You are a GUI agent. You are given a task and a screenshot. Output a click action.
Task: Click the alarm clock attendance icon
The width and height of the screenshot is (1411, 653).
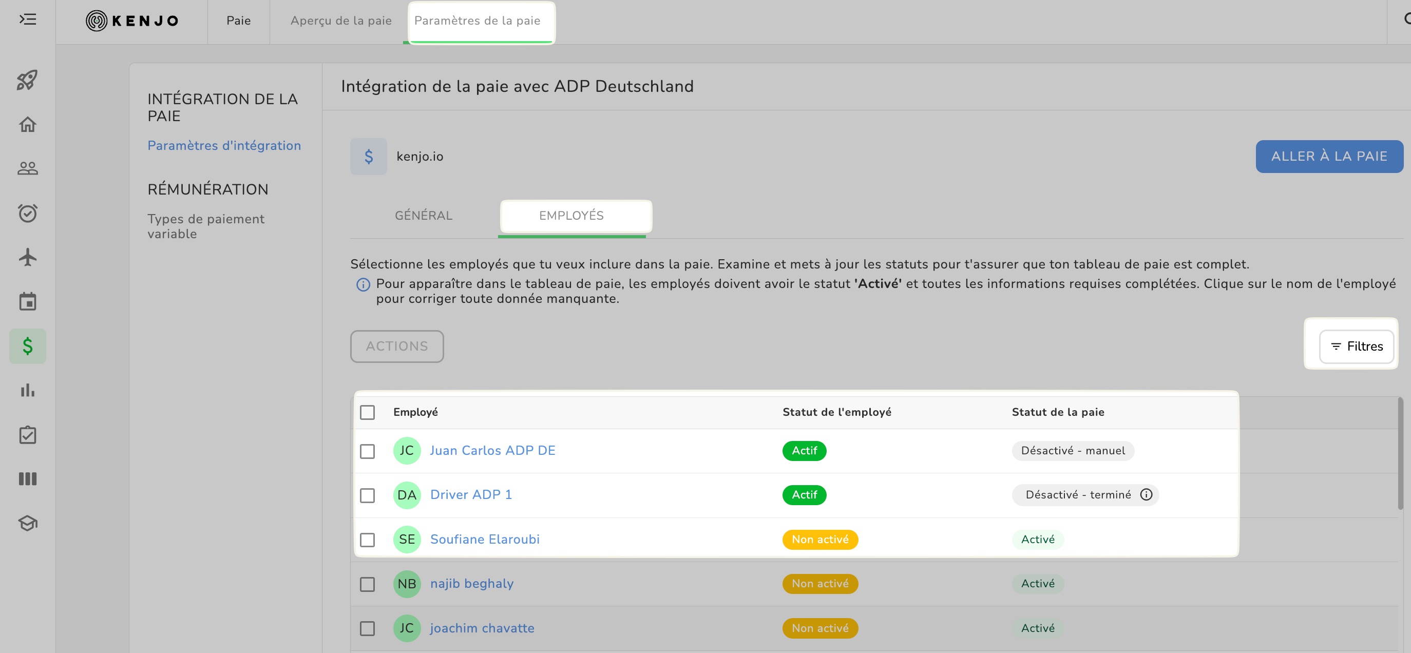tap(27, 213)
